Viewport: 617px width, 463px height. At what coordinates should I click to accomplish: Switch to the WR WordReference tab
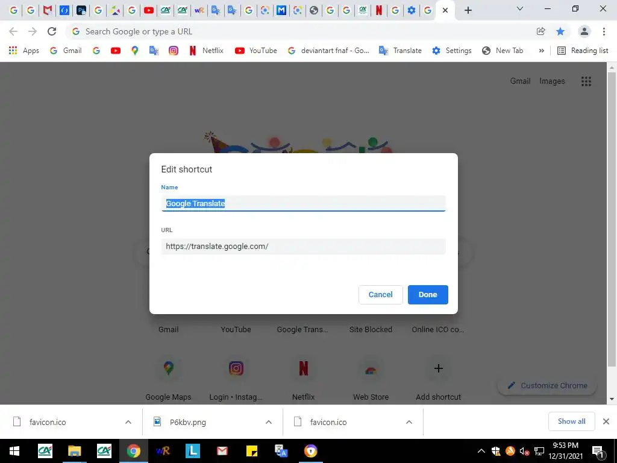point(199,10)
